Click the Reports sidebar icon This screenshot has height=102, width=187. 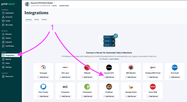[3, 59]
